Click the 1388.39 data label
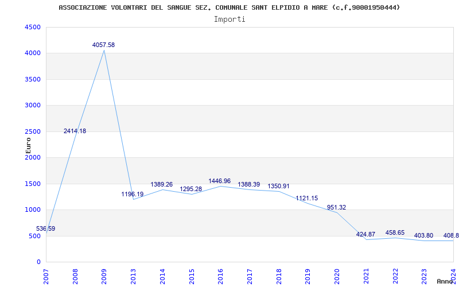 pyautogui.click(x=249, y=184)
